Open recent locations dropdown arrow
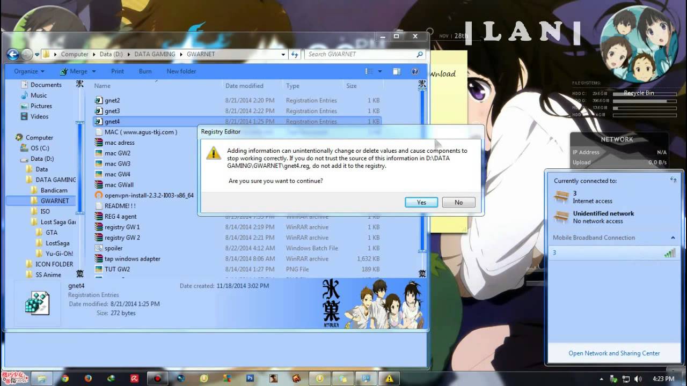Screen dimensions: 687x386 [37, 54]
